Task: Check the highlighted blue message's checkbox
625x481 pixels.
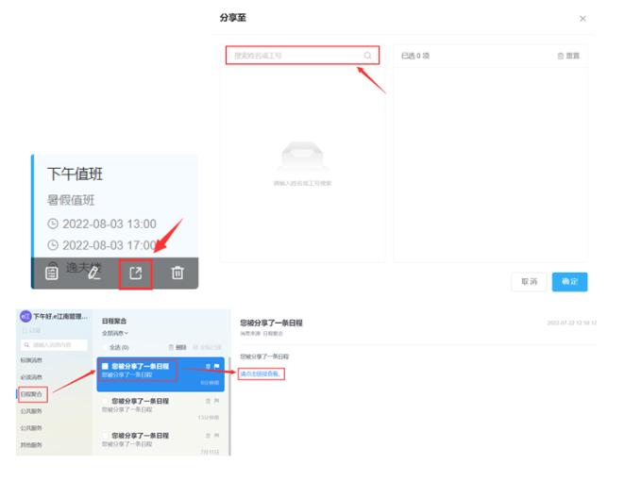Action: [x=105, y=366]
